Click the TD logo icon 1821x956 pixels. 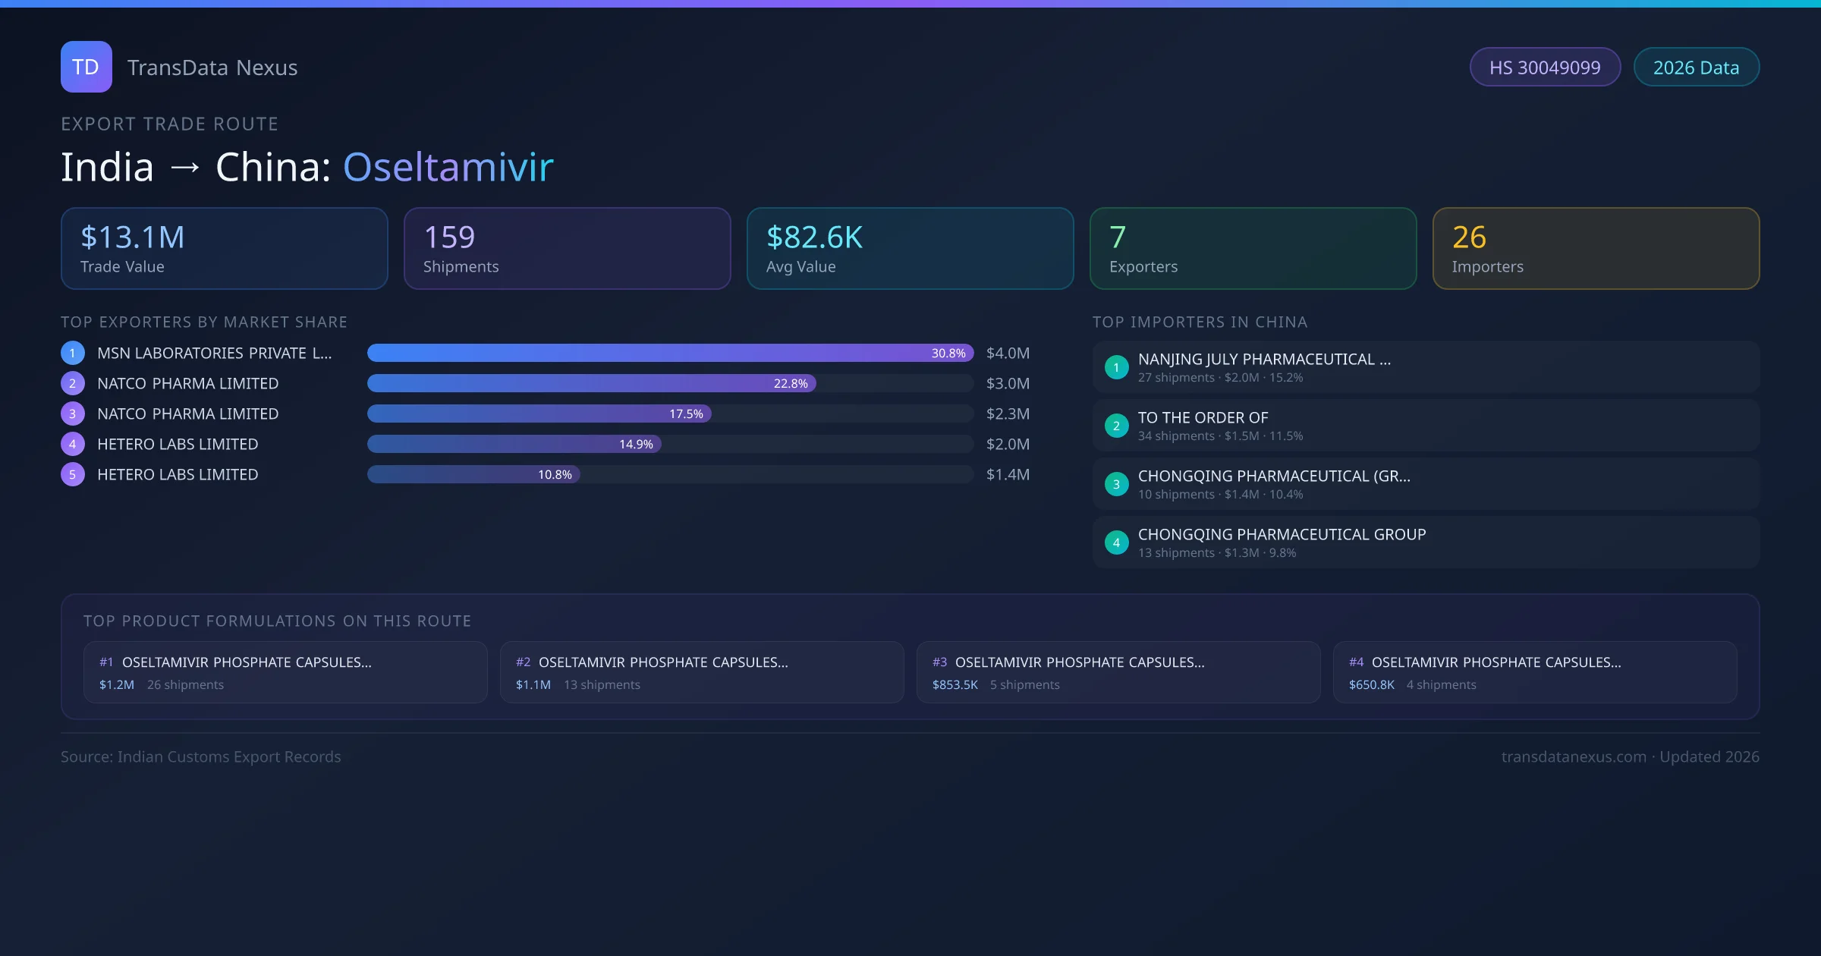pyautogui.click(x=86, y=67)
